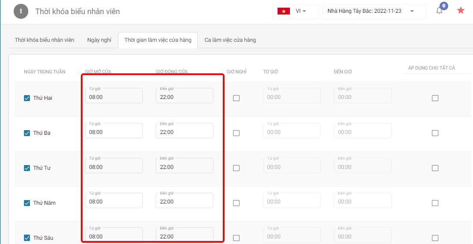Click Thứ Tư closing time field
The width and height of the screenshot is (473, 244).
click(184, 166)
